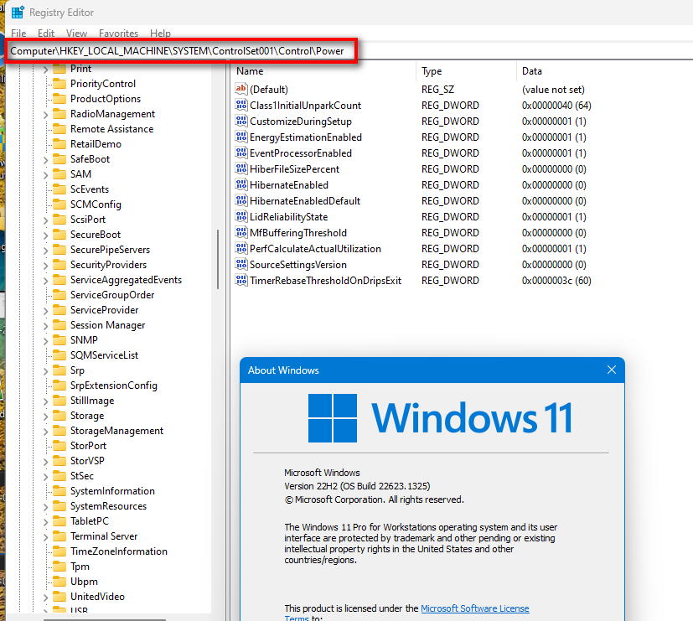Select the ServiceAggregatedEvents key
This screenshot has height=621, width=693.
(126, 280)
